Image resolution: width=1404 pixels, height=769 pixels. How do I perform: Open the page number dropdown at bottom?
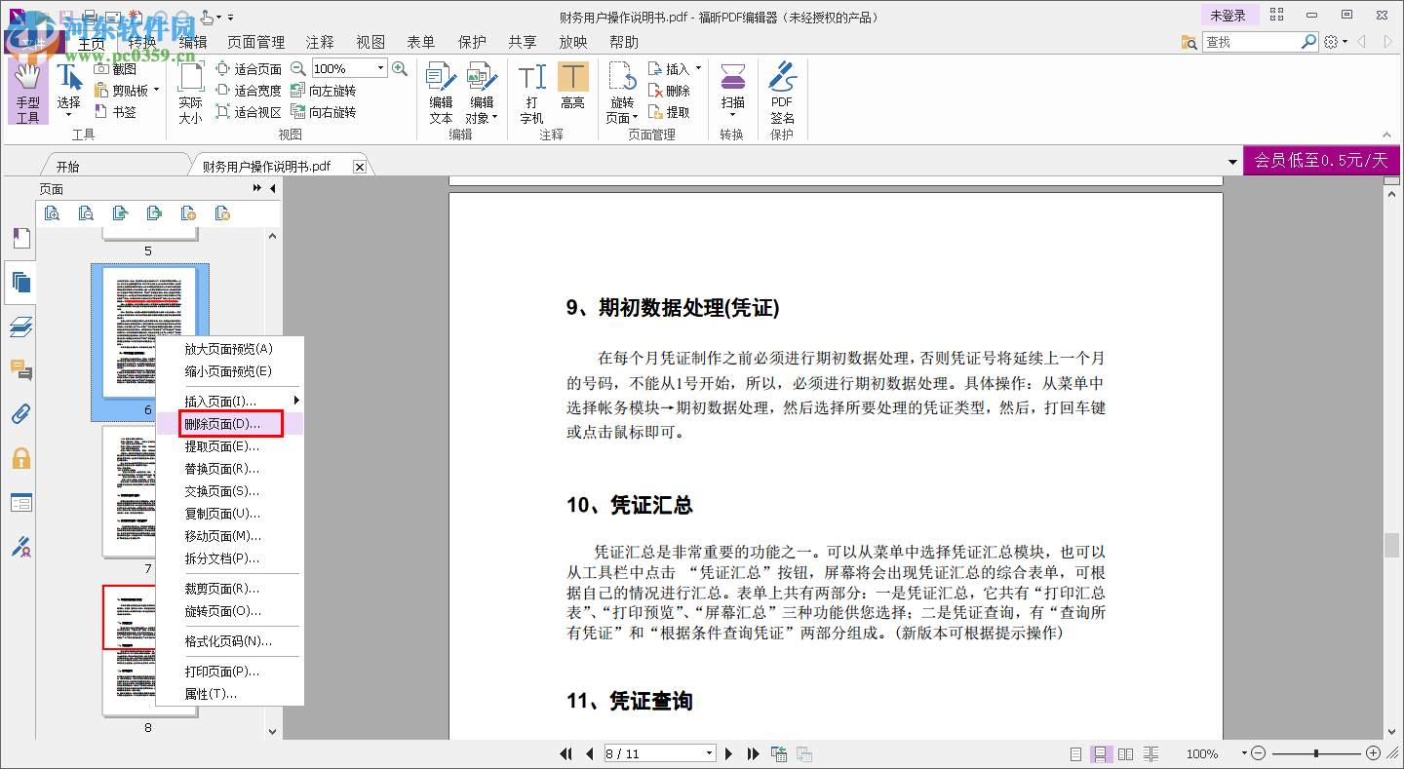(711, 753)
